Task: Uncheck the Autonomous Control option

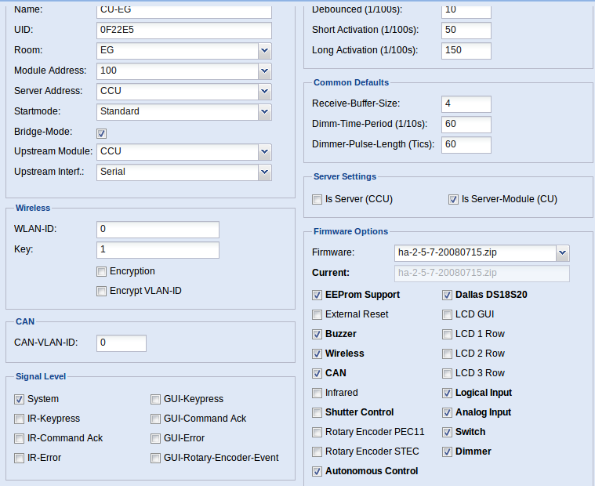Action: [317, 472]
